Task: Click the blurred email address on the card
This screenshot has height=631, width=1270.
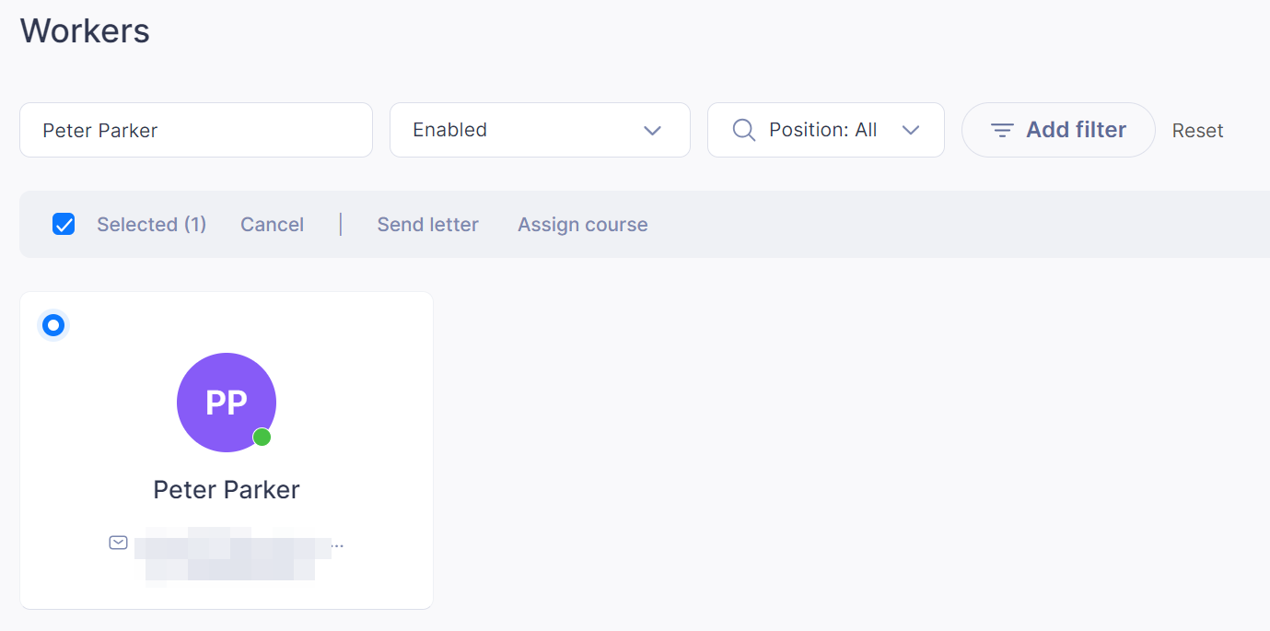Action: [232, 555]
